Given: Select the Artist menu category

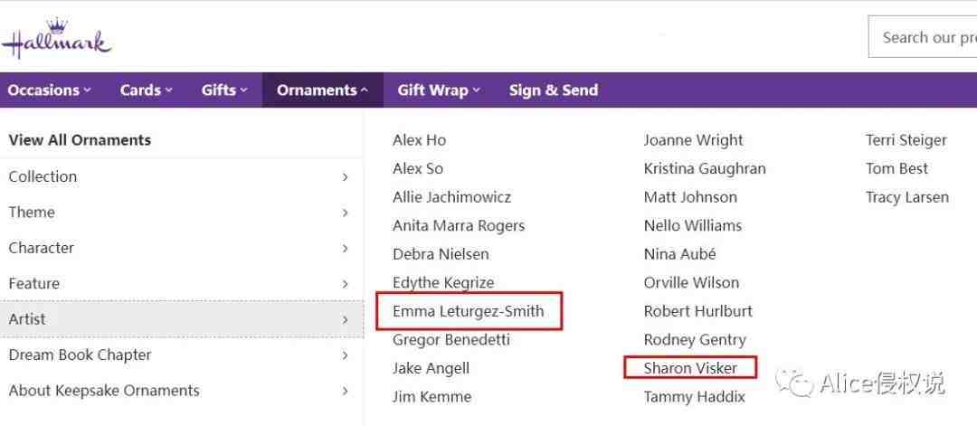Looking at the screenshot, I should [x=181, y=319].
